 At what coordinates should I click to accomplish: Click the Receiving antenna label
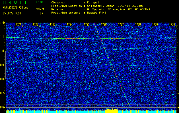66,13
